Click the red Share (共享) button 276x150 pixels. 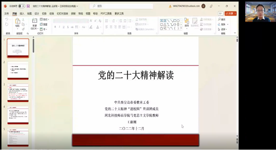230,13
